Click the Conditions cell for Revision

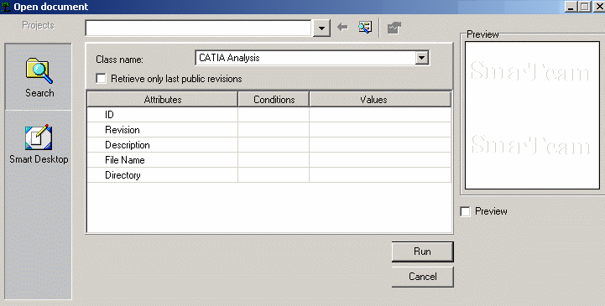pyautogui.click(x=274, y=129)
